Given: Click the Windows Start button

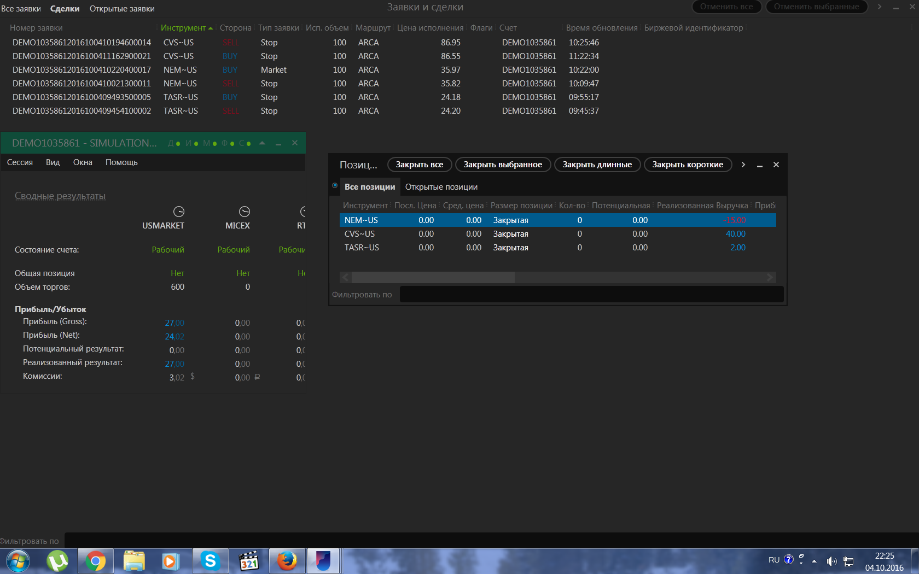Looking at the screenshot, I should tap(18, 561).
